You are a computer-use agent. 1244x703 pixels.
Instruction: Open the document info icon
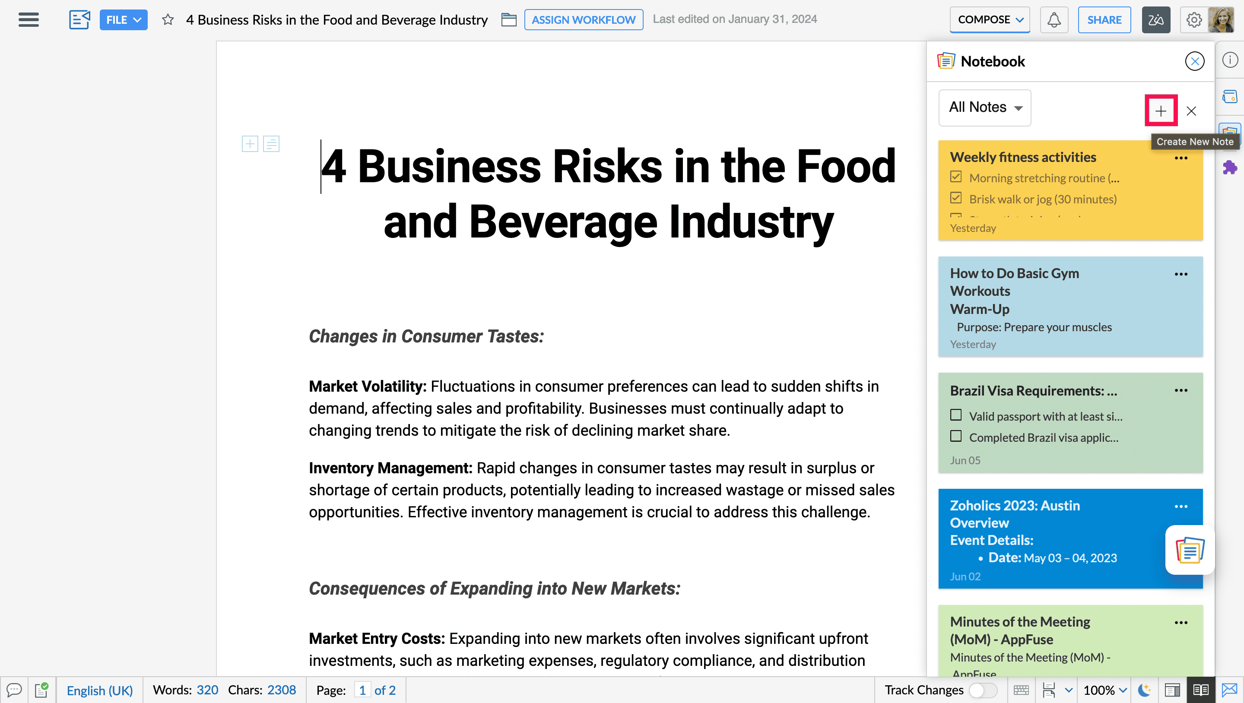pos(1229,60)
